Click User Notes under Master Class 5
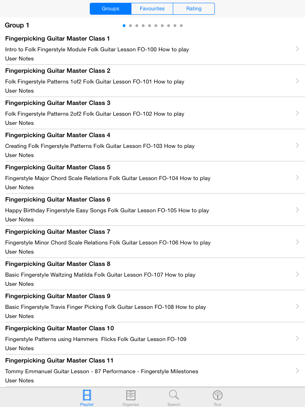The width and height of the screenshot is (305, 407). click(x=19, y=187)
